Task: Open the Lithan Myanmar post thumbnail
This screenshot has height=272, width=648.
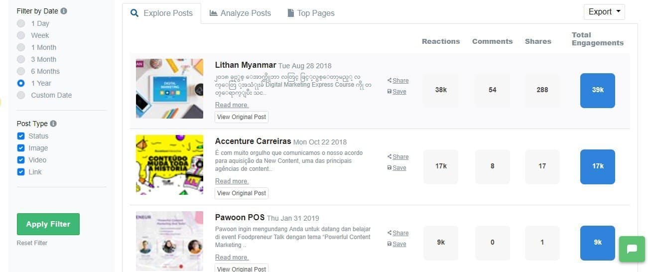Action: coord(169,88)
